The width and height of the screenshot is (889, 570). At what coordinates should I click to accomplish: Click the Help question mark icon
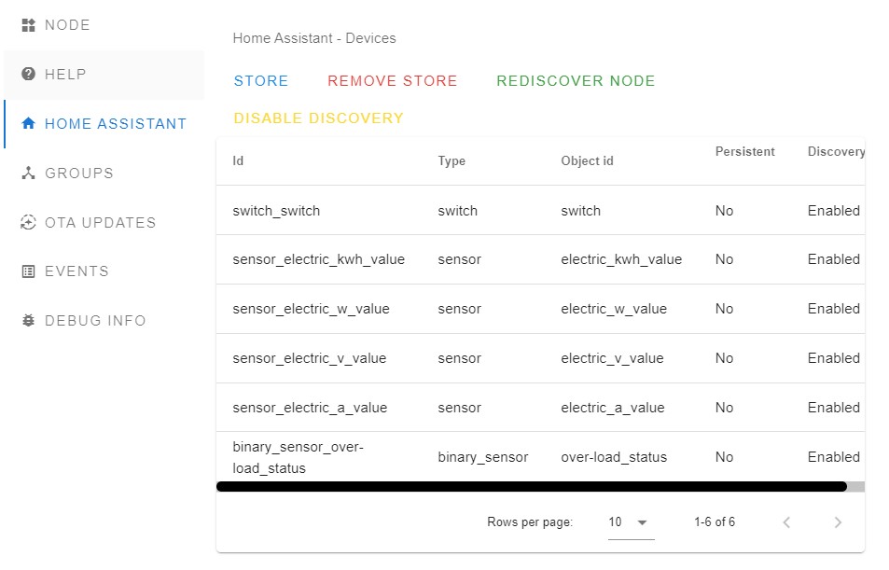click(28, 75)
